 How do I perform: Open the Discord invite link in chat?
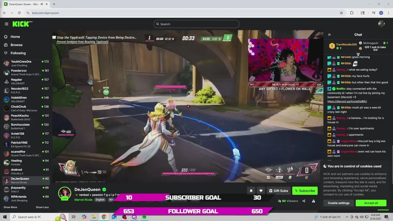click(x=347, y=101)
